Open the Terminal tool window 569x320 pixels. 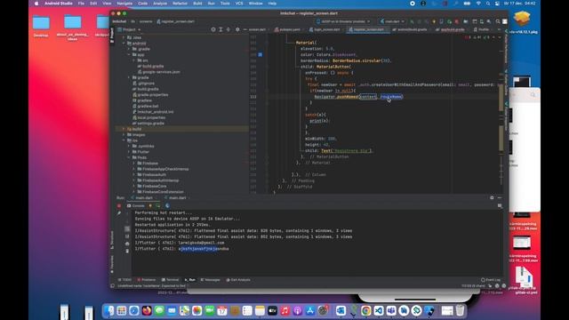(x=170, y=280)
